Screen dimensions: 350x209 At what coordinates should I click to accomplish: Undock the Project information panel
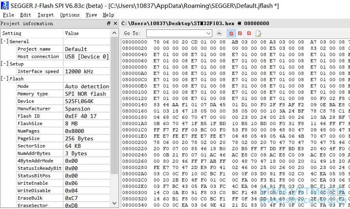coord(109,24)
